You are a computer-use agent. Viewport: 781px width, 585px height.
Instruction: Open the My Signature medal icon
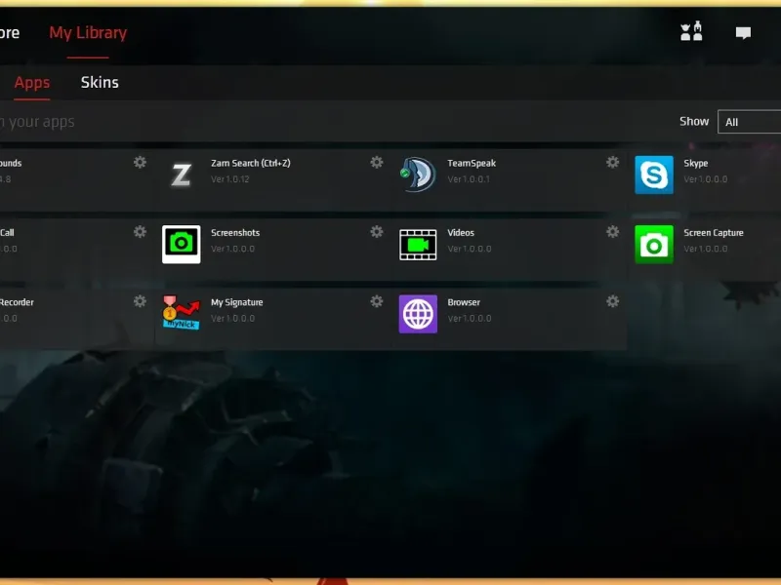click(182, 313)
